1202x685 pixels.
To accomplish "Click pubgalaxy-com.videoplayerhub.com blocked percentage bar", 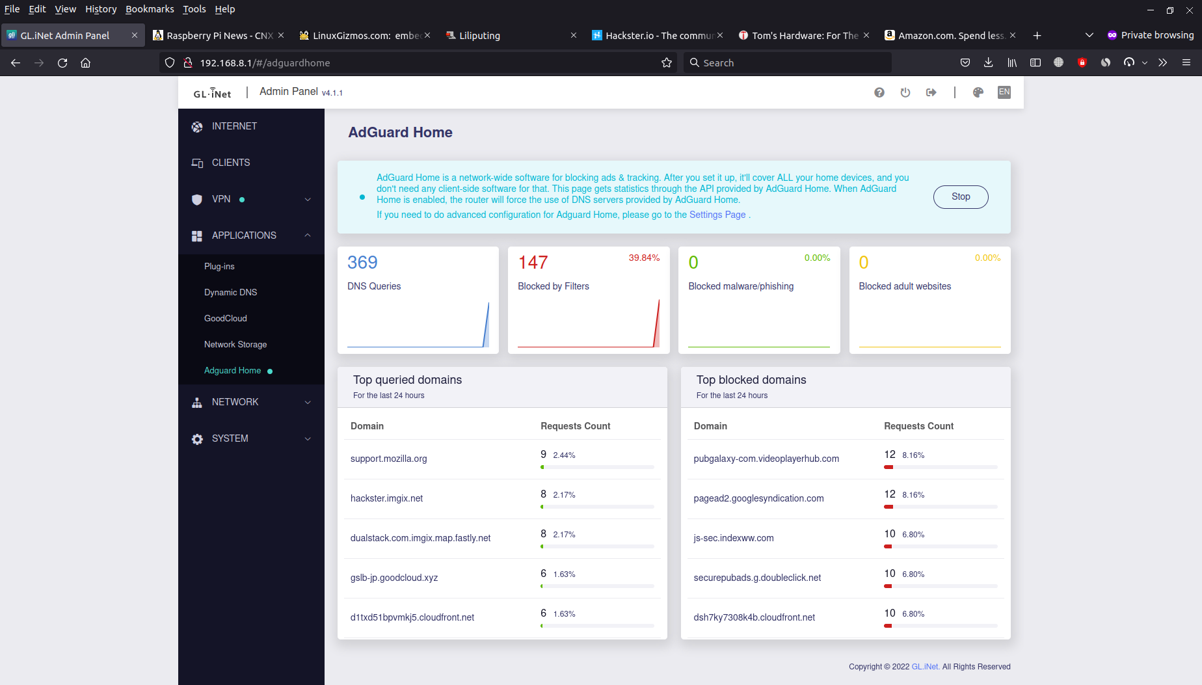I will 941,467.
